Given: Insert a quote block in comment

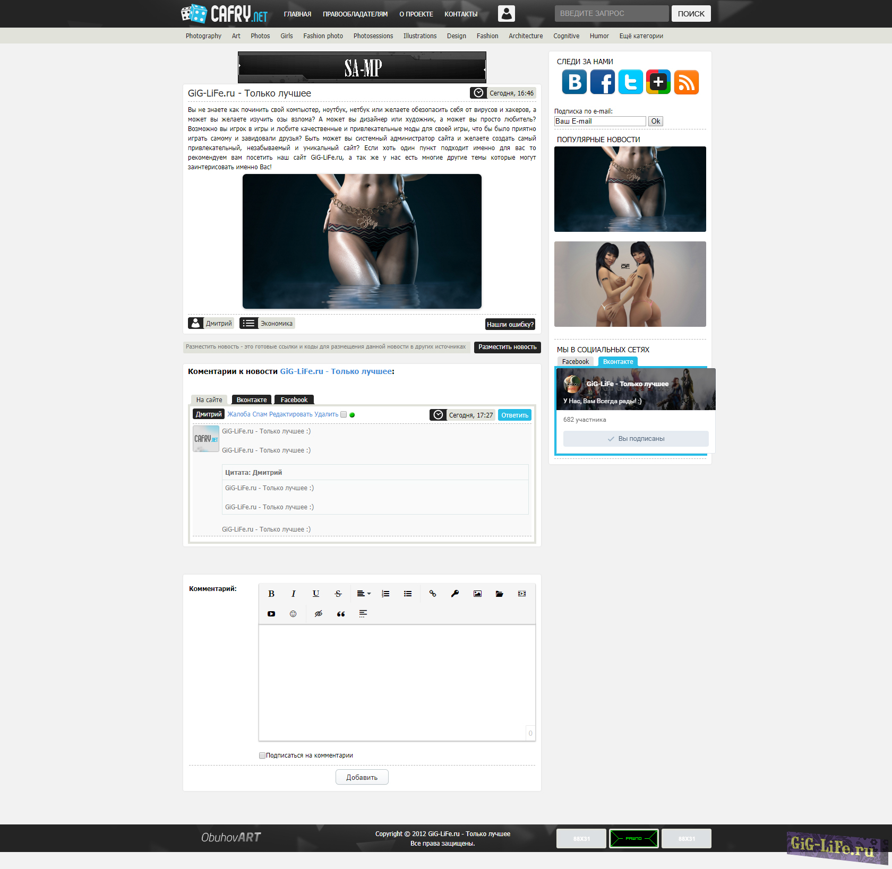Looking at the screenshot, I should 341,614.
